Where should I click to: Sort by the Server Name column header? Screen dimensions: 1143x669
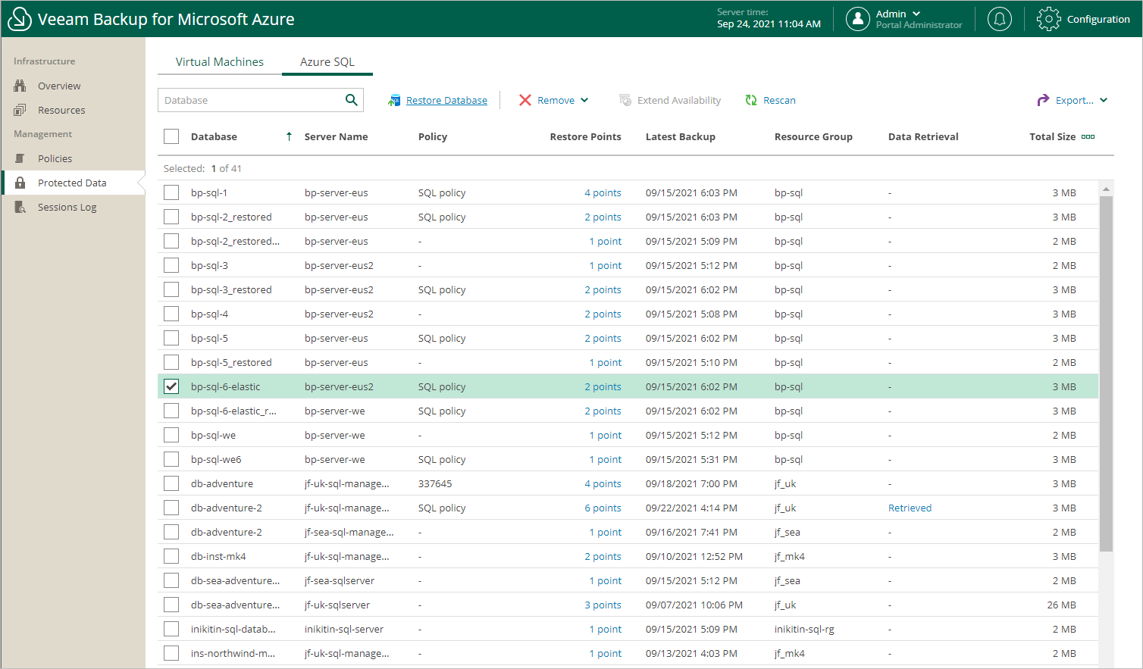click(x=336, y=136)
